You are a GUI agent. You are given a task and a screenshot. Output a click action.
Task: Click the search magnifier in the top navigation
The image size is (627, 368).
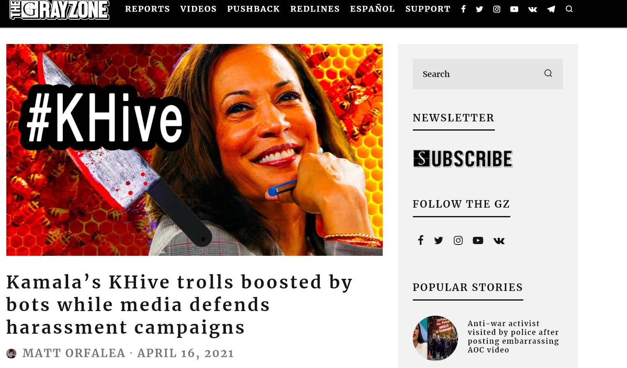pyautogui.click(x=569, y=9)
